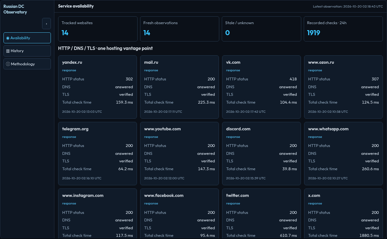Click www.ozon.ru HTTP status 307
387x239 pixels.
point(375,79)
